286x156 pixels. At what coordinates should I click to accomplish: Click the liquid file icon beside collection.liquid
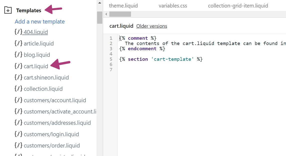pos(18,88)
